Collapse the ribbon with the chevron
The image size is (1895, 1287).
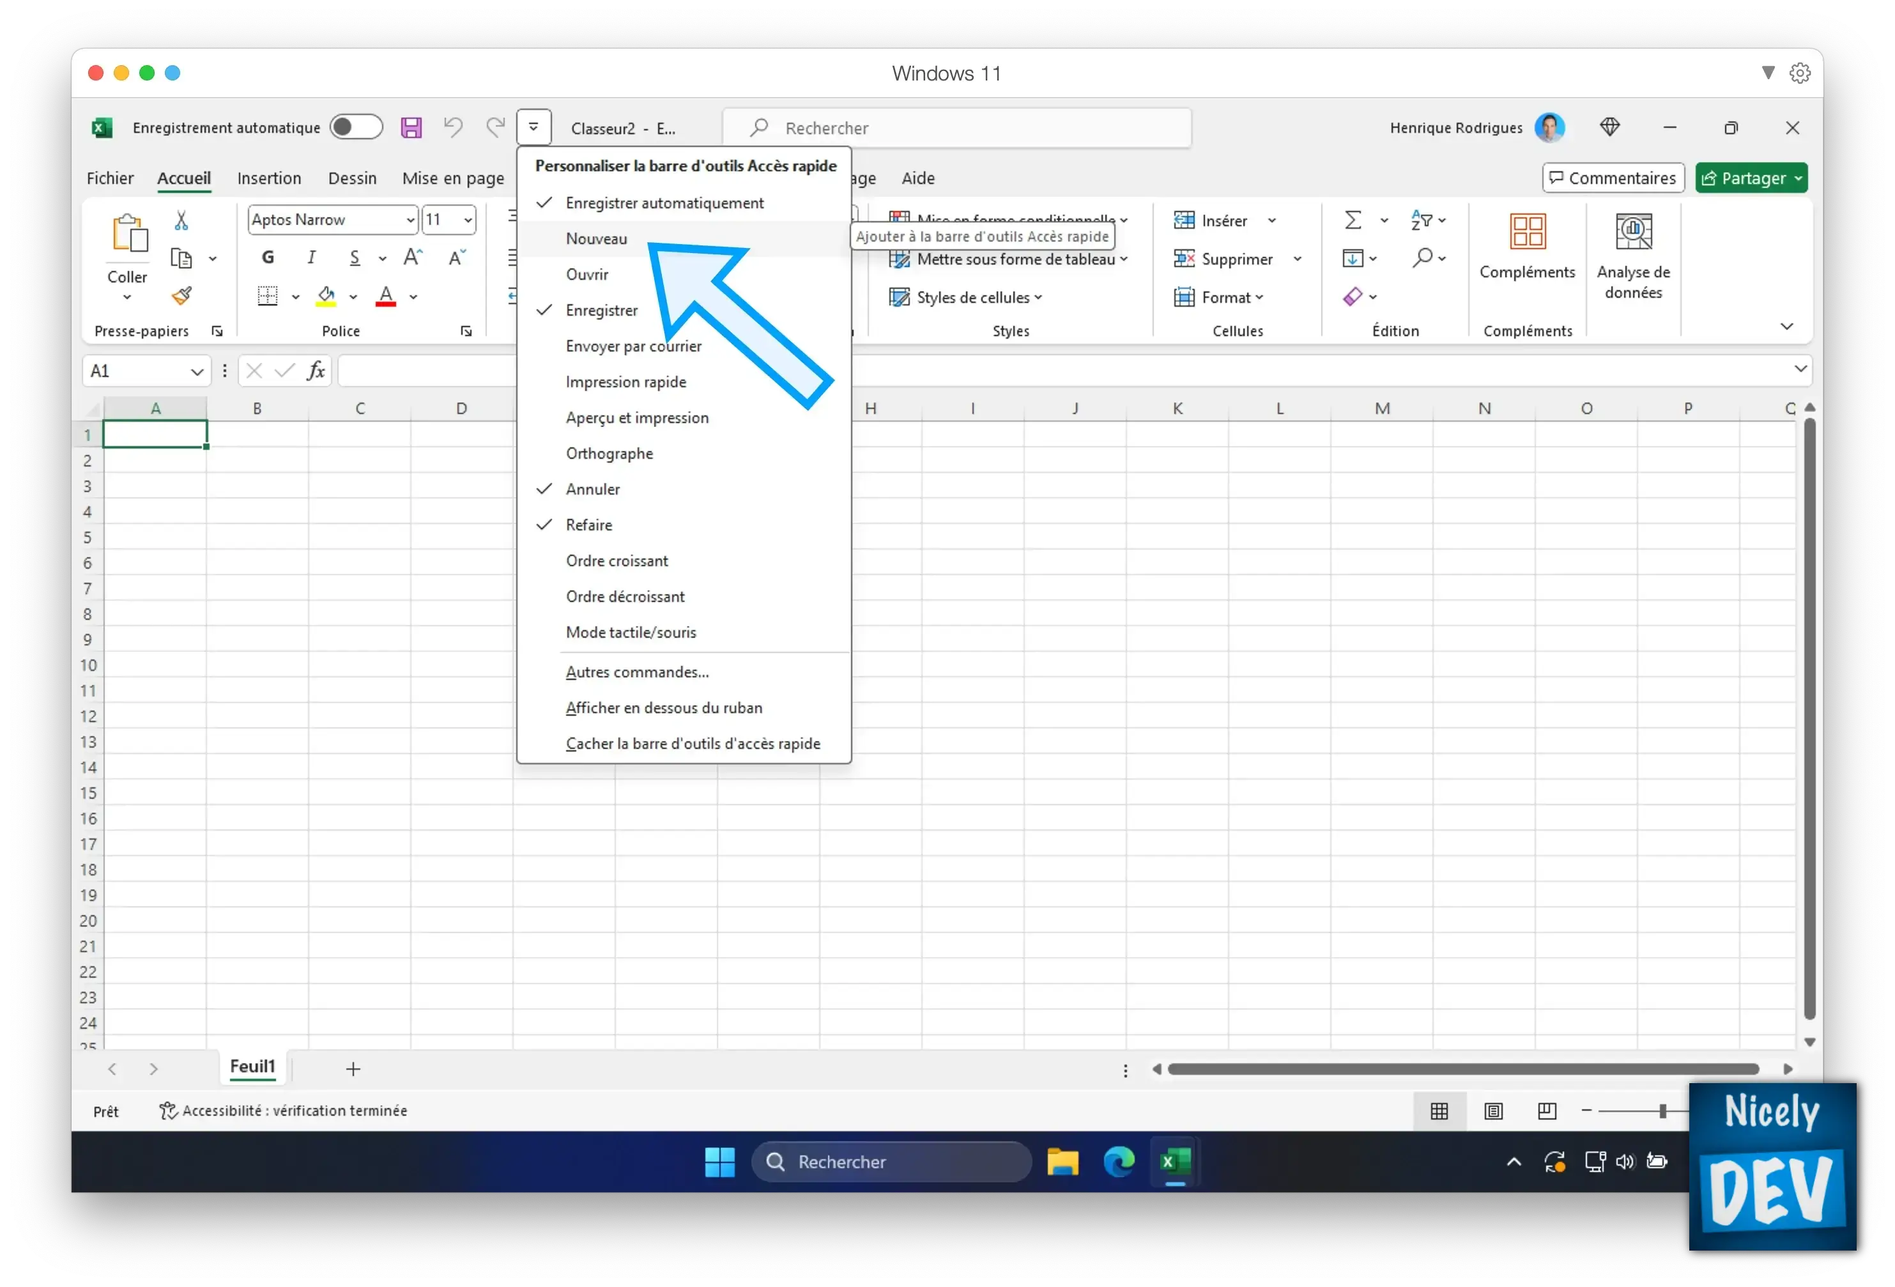pyautogui.click(x=1786, y=327)
